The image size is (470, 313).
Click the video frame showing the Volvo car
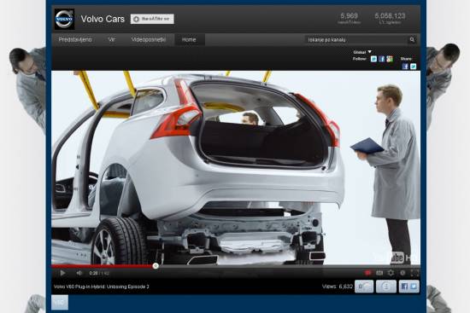click(236, 167)
